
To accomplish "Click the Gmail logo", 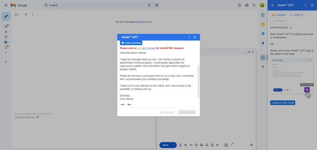I will click(x=19, y=5).
